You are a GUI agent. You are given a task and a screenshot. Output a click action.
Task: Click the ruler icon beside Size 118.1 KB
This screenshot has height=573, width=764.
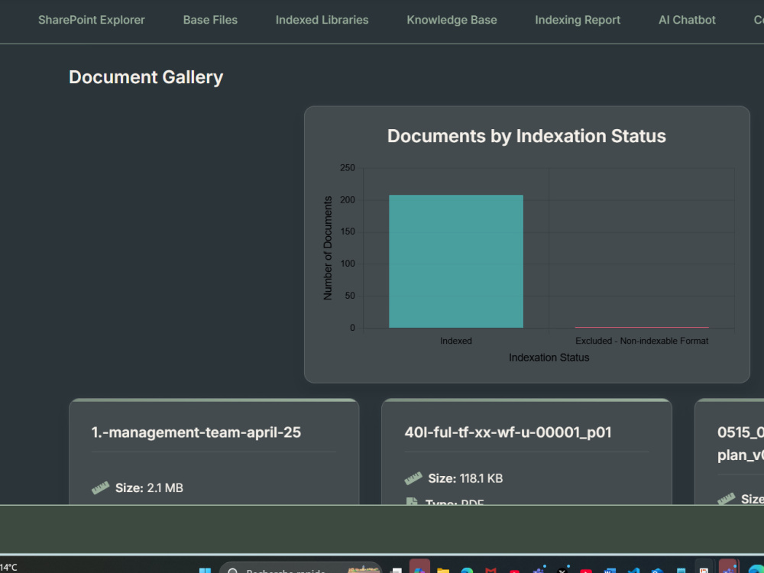point(413,478)
